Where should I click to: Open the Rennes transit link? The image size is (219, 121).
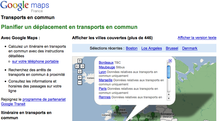105,97
